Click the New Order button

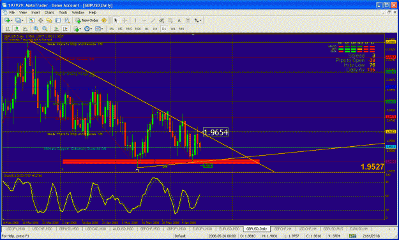click(87, 20)
